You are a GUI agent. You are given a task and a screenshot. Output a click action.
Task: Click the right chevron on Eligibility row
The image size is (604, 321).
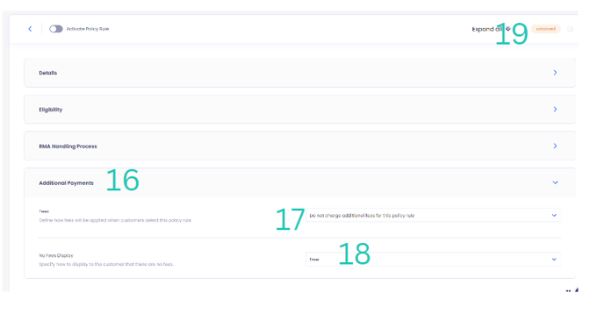tap(555, 110)
